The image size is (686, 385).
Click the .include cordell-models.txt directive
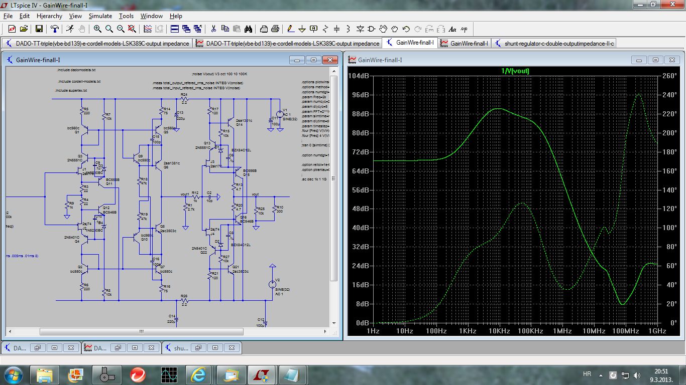click(79, 81)
